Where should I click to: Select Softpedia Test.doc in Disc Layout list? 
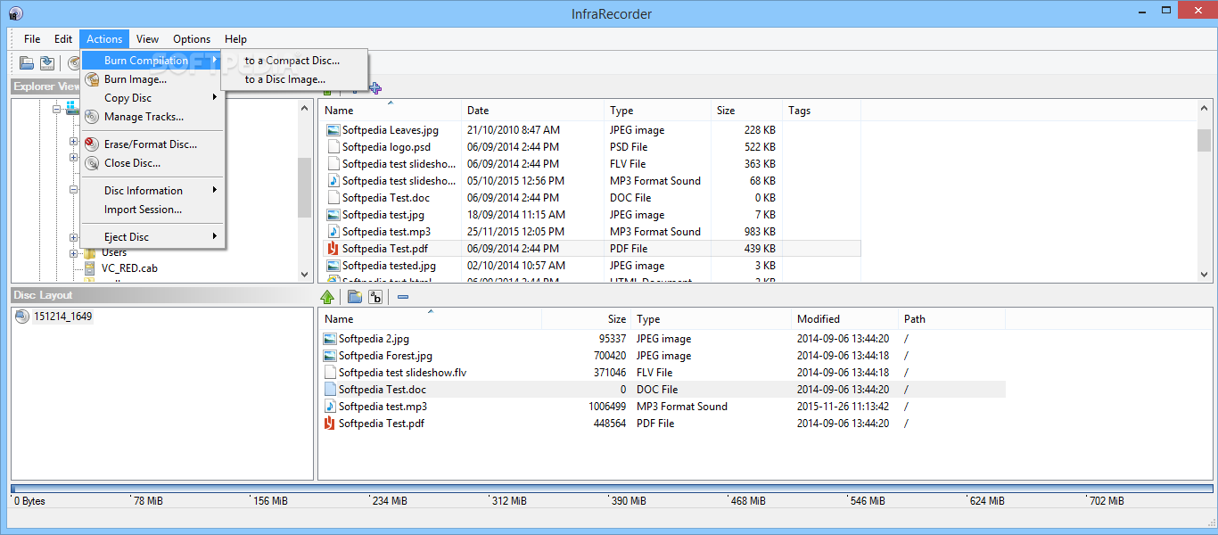tap(662, 390)
